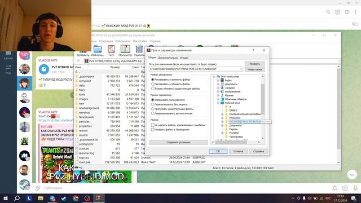Open Windows taskbar search
This screenshot has height=203, width=361.
coord(17,198)
